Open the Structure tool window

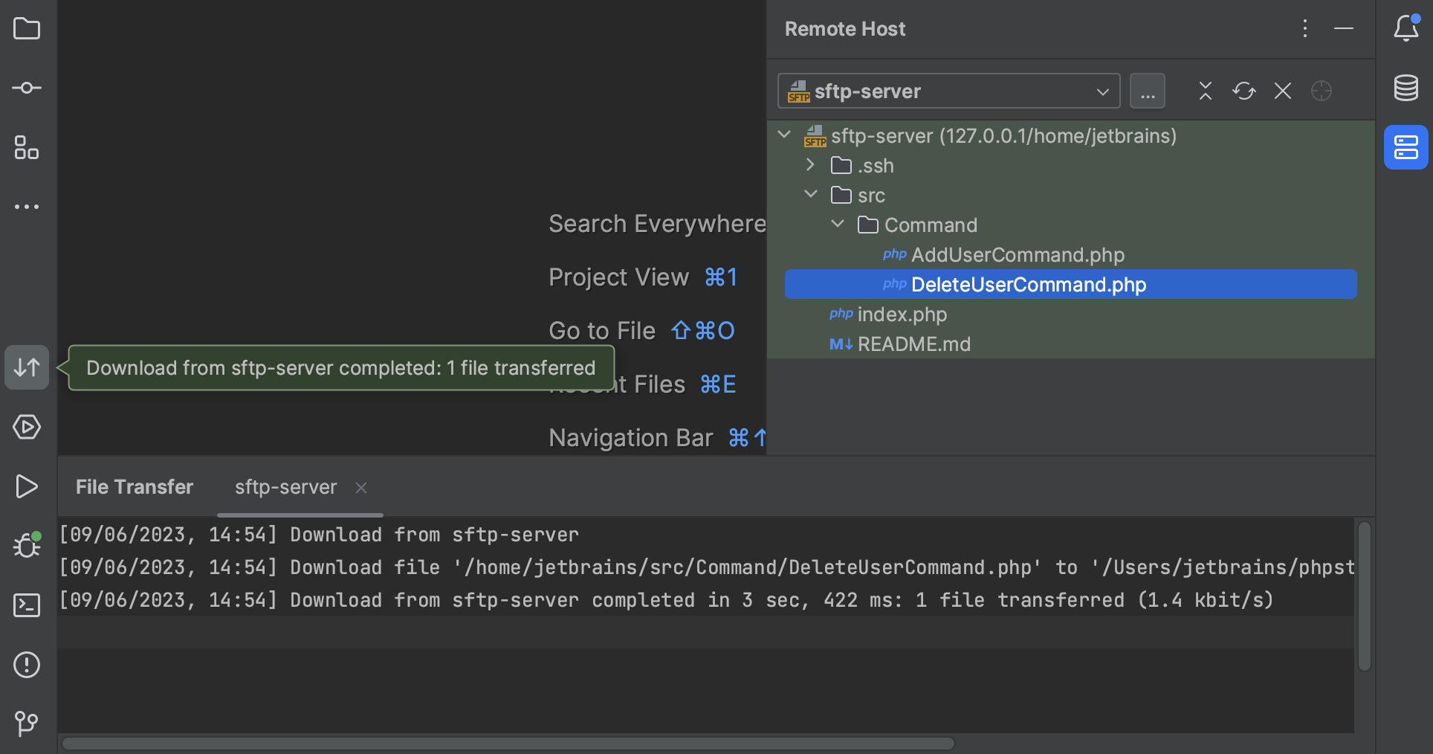click(27, 147)
